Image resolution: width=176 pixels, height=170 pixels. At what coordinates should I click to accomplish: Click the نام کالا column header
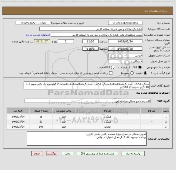coord(108,111)
